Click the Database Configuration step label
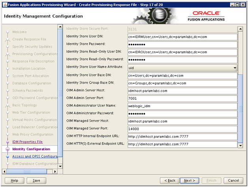 [32, 83]
